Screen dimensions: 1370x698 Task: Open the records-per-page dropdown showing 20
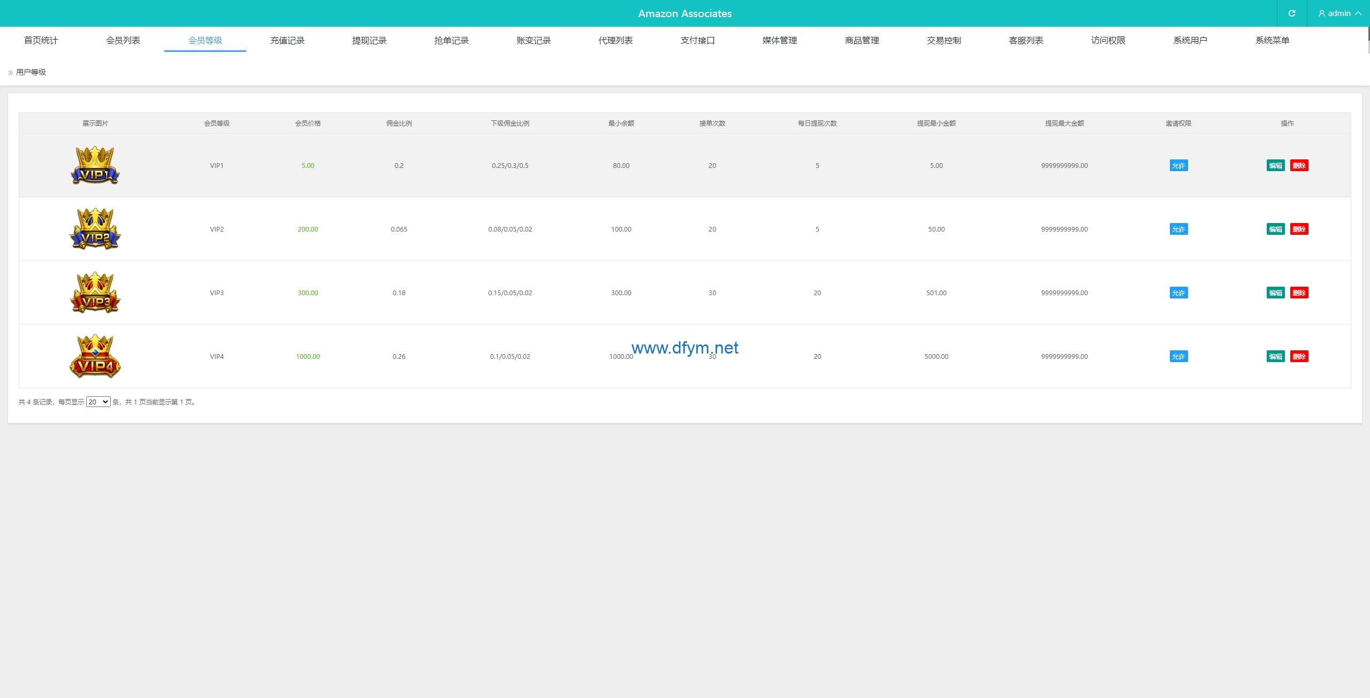98,402
